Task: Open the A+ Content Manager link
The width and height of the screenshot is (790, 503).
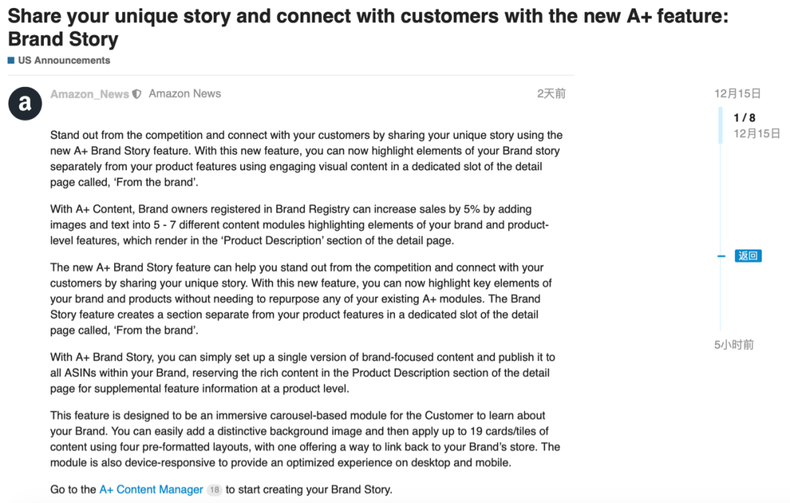Action: pos(151,489)
